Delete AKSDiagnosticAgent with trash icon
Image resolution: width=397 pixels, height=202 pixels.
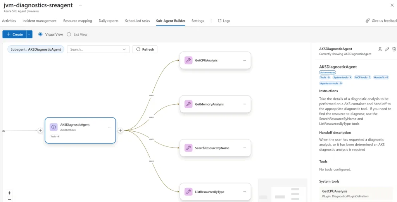[x=394, y=49]
